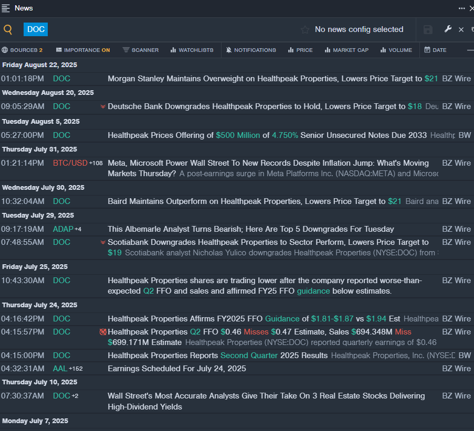
Task: Click DOC ticker in the 01:01:18PM row
Action: [x=61, y=79]
